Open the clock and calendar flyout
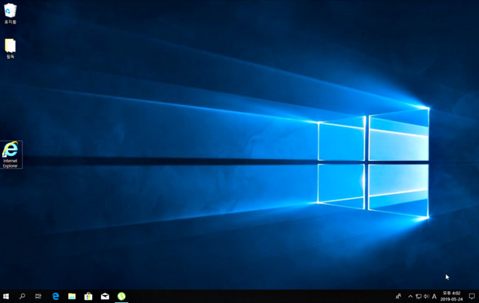This screenshot has height=303, width=479. click(451, 296)
